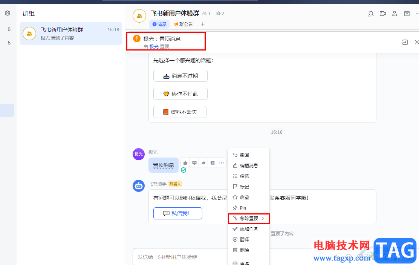Add a member to the group
This screenshot has width=419, height=265.
[x=395, y=14]
